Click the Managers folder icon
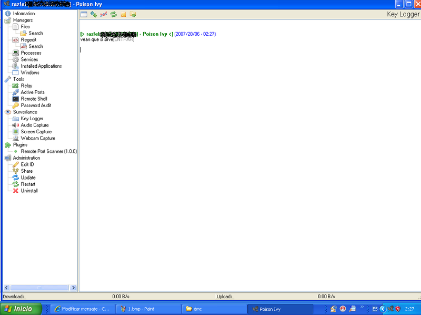This screenshot has width=421, height=315. point(8,20)
